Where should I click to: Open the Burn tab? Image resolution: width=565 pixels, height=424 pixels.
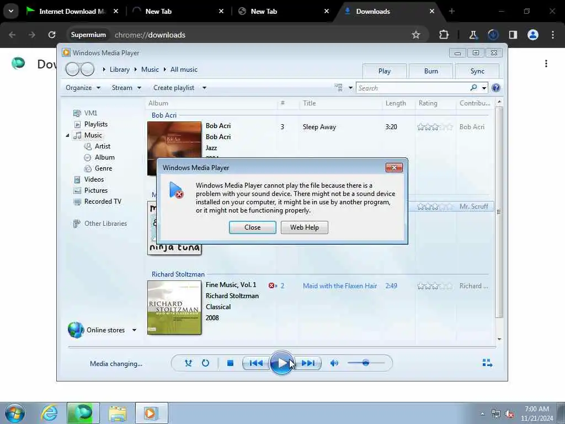point(431,71)
